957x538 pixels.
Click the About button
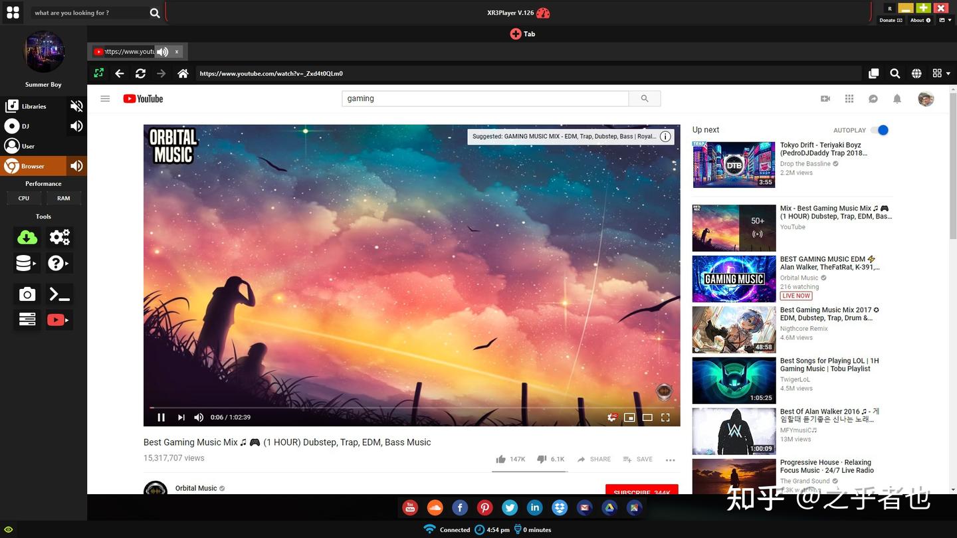[x=920, y=21]
